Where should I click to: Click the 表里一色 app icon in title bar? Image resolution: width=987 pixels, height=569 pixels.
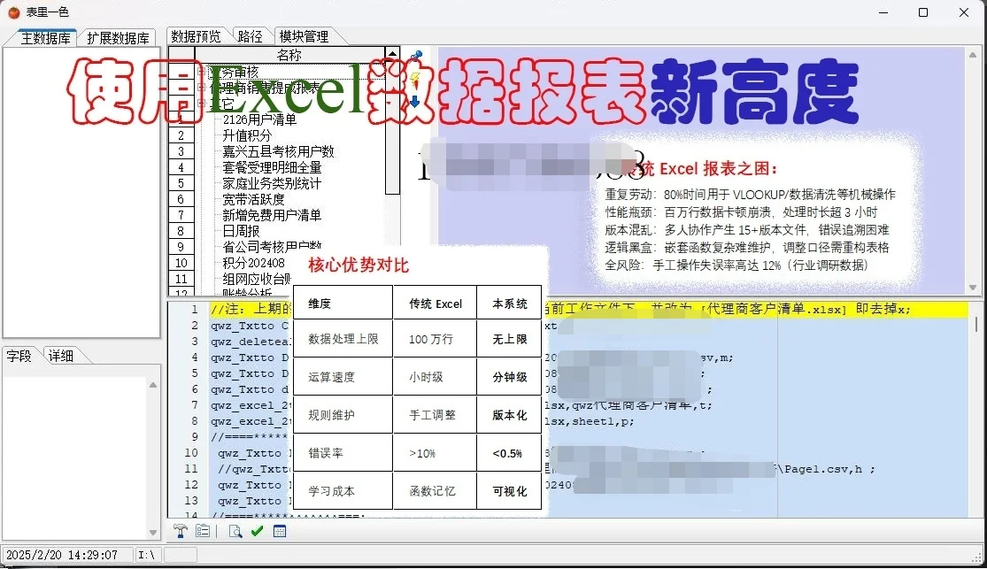coord(13,12)
